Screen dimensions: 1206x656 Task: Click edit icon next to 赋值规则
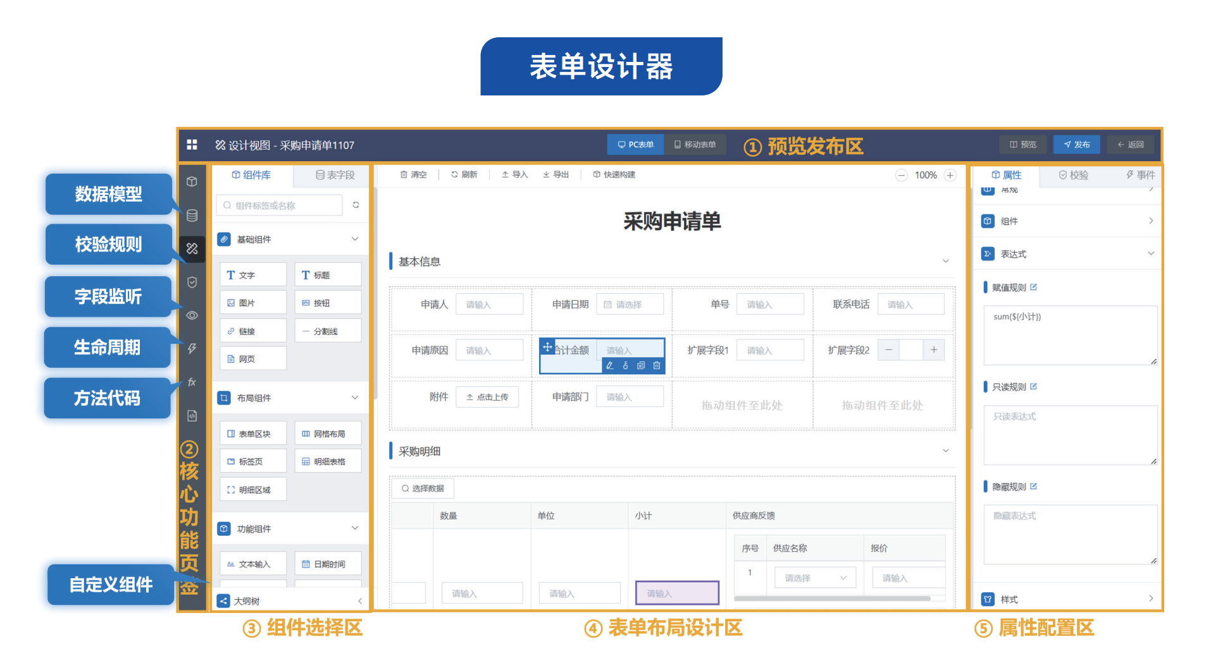pyautogui.click(x=1033, y=288)
